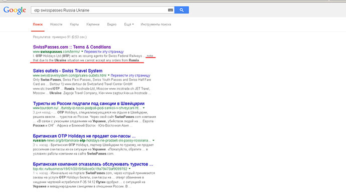Screen dimensions: 346x194
Task: Expand arrow next to russian-news.org URL
Action: pyautogui.click(x=153, y=140)
